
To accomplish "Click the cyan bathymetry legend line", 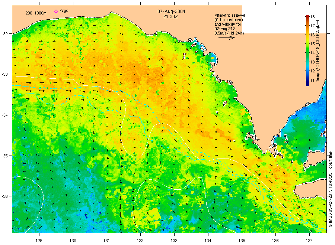I will (31, 16).
